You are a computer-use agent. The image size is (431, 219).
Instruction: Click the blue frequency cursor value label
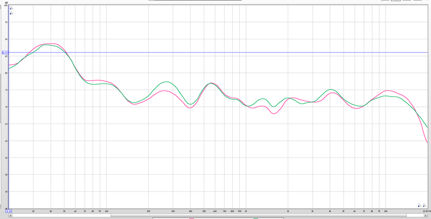[9, 211]
